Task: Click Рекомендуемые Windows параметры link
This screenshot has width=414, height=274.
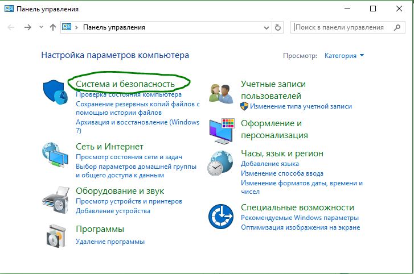Action: point(300,218)
